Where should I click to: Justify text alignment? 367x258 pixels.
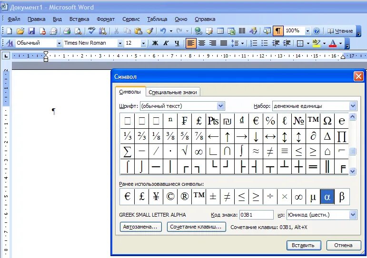coord(224,43)
